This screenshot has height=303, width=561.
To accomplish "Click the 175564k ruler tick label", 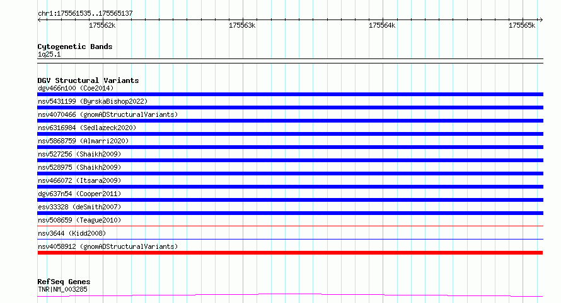I will (382, 25).
